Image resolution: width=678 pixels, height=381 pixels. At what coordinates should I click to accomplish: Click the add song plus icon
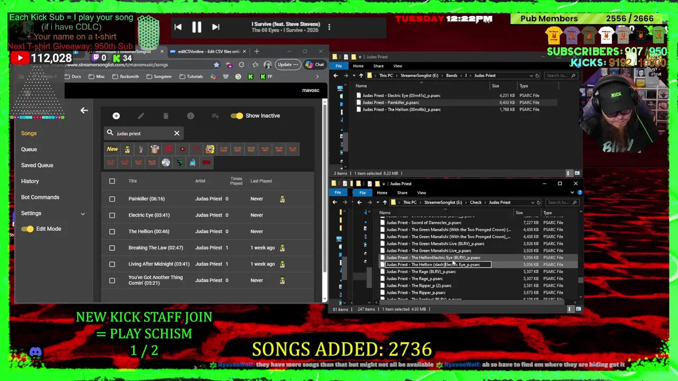coord(116,116)
